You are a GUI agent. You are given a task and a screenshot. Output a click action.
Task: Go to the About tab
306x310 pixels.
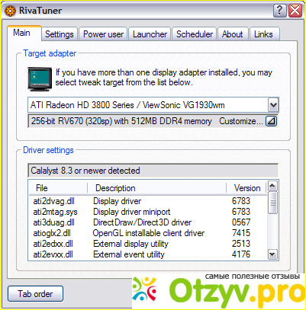point(233,34)
